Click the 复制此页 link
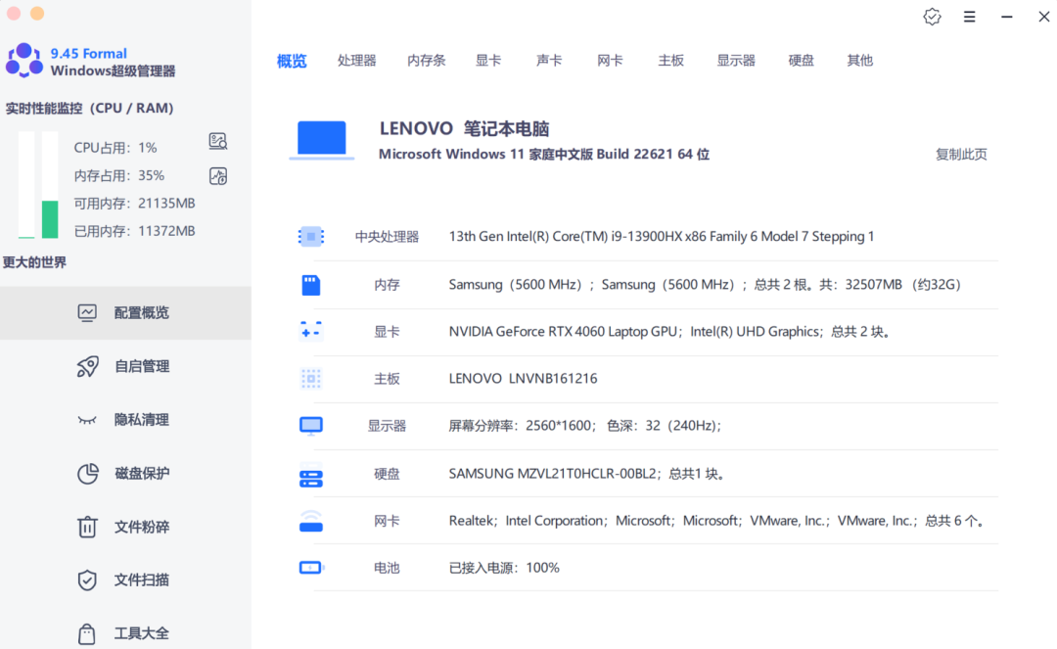The width and height of the screenshot is (1057, 649). (x=960, y=154)
